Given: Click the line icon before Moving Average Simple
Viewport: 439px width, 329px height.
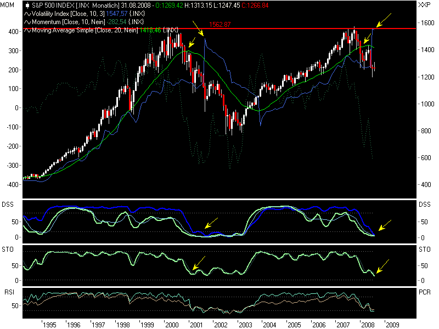Looking at the screenshot, I should click(x=27, y=30).
